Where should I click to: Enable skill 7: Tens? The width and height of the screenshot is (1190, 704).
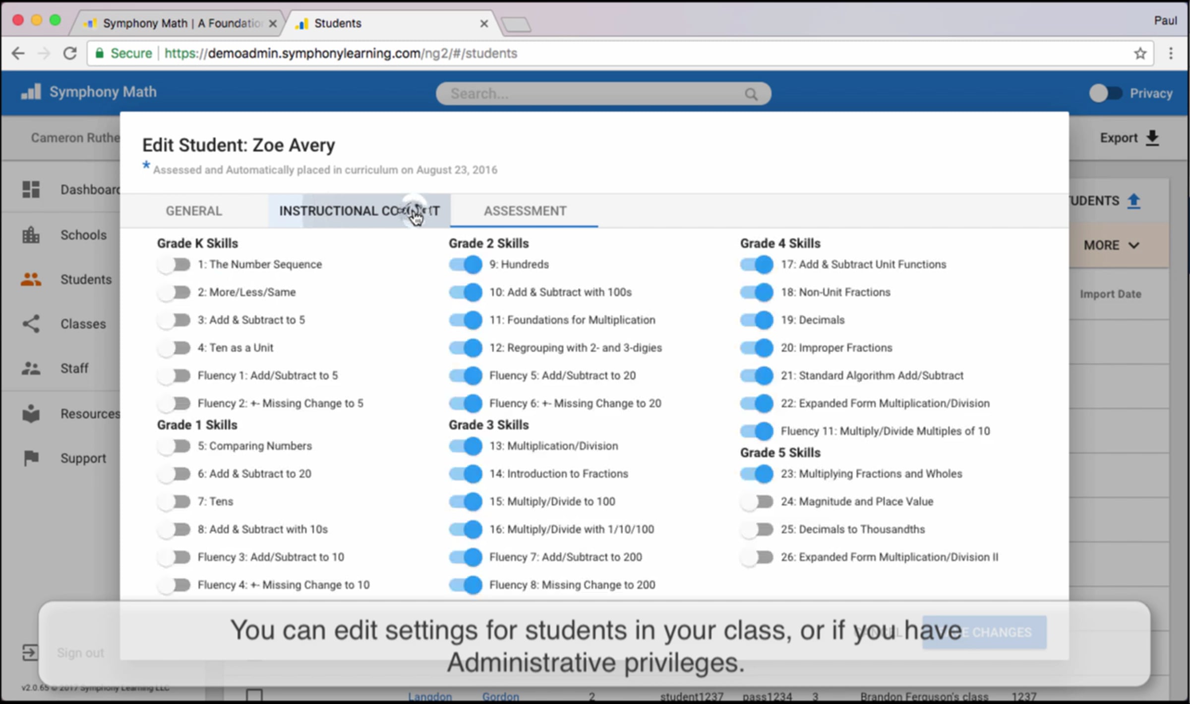(174, 501)
